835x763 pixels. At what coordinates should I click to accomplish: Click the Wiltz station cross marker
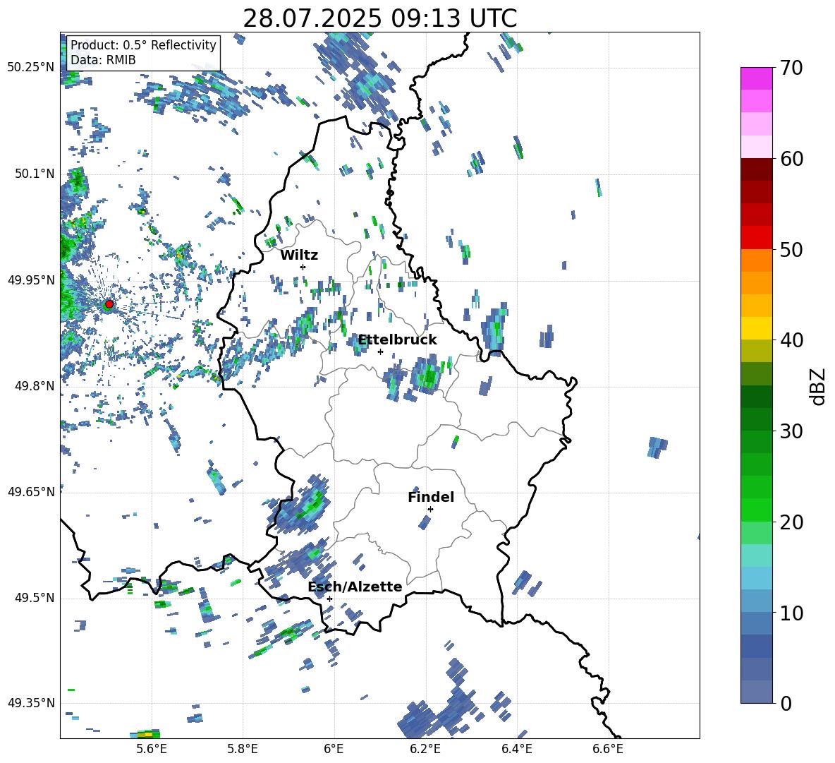click(303, 267)
